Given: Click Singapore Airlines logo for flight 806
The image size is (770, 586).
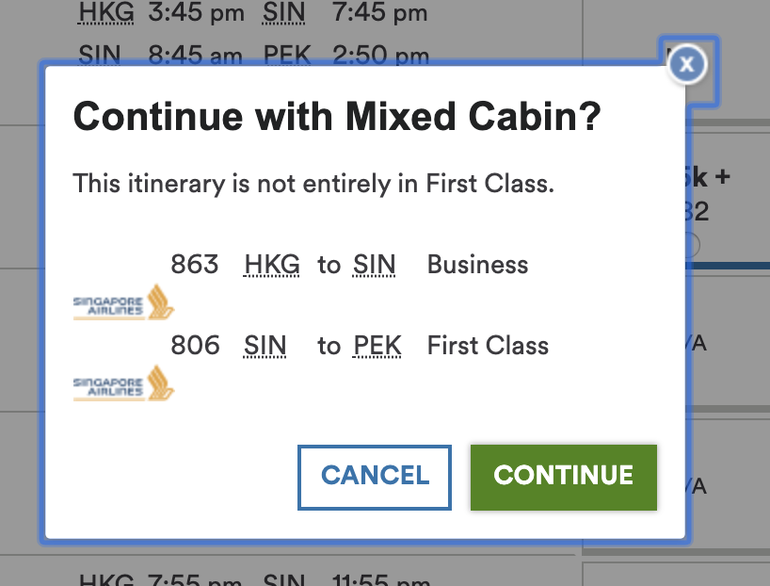Looking at the screenshot, I should pos(123,384).
